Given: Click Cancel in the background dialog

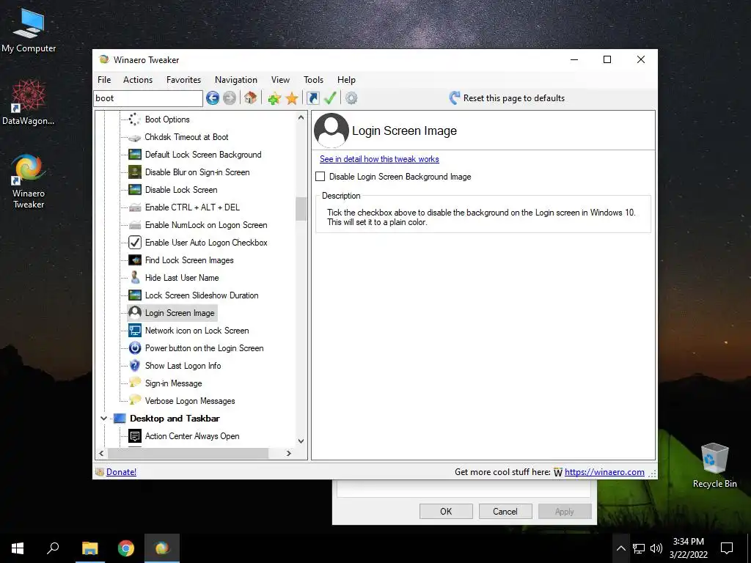Looking at the screenshot, I should pos(505,511).
